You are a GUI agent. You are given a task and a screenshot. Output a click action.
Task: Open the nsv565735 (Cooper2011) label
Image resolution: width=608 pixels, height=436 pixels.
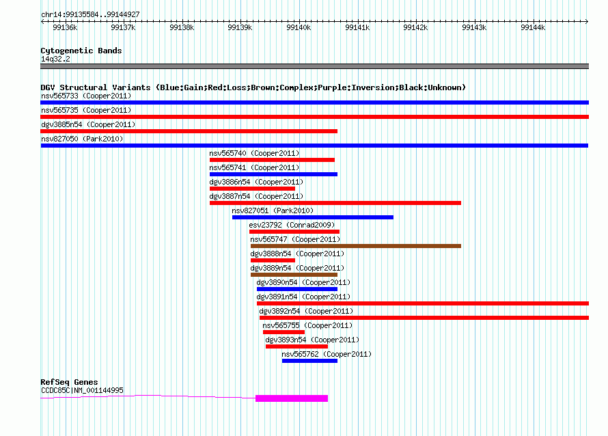click(86, 110)
